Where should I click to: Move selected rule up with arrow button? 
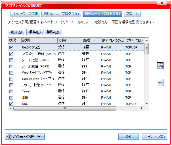(x=160, y=66)
